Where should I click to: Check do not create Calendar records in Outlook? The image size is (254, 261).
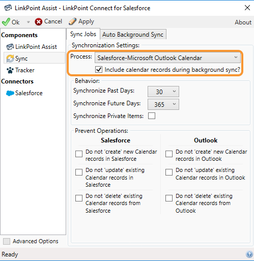coord(169,154)
